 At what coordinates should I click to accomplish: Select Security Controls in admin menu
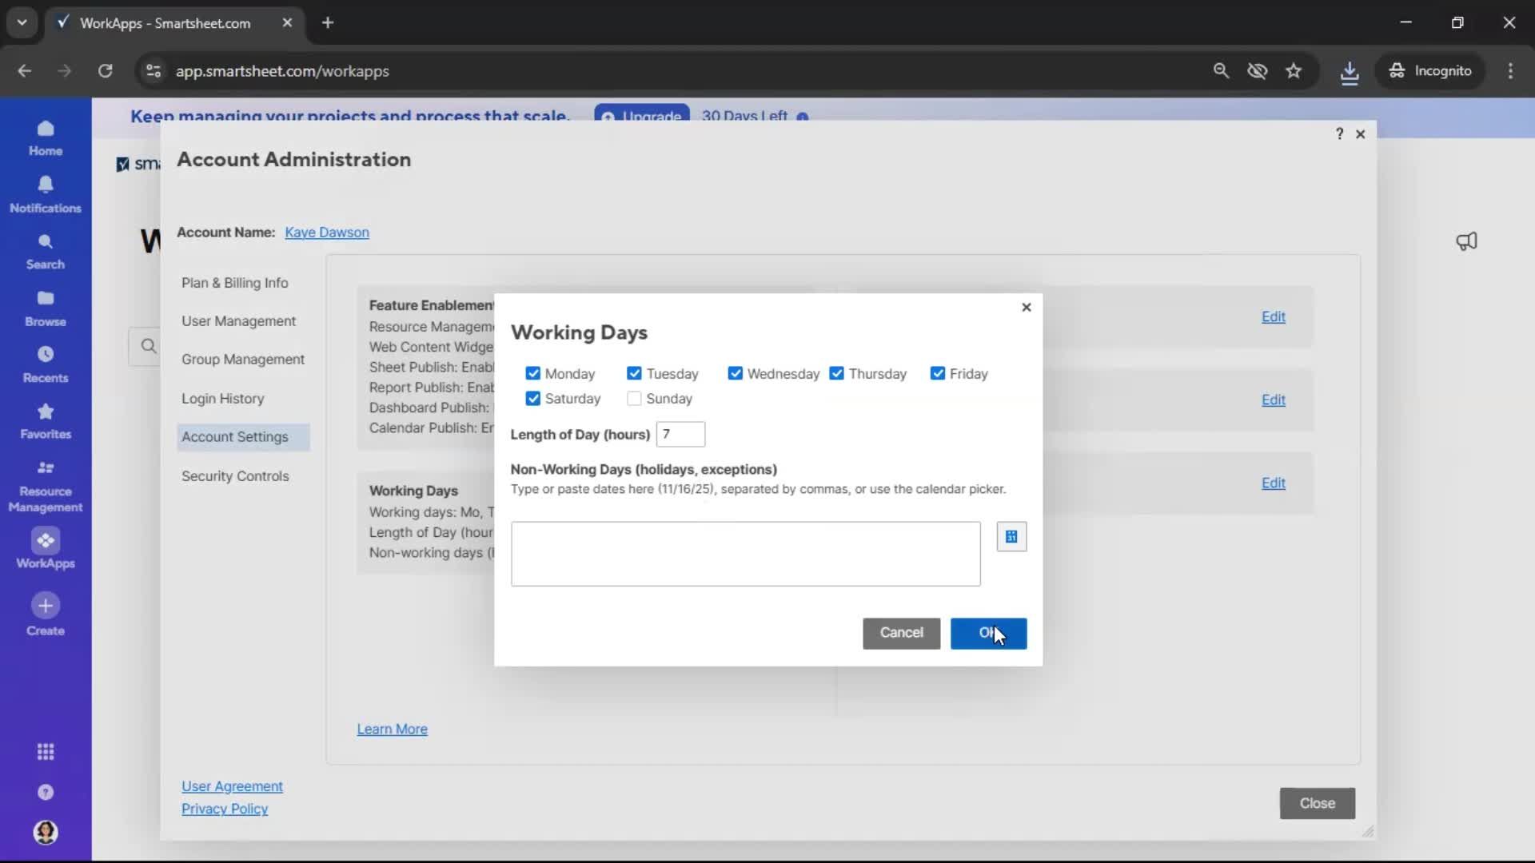click(x=235, y=476)
